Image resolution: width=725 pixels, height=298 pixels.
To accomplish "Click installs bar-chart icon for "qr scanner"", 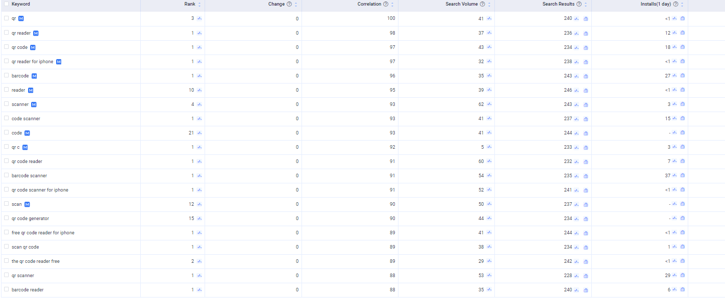I will pos(683,275).
